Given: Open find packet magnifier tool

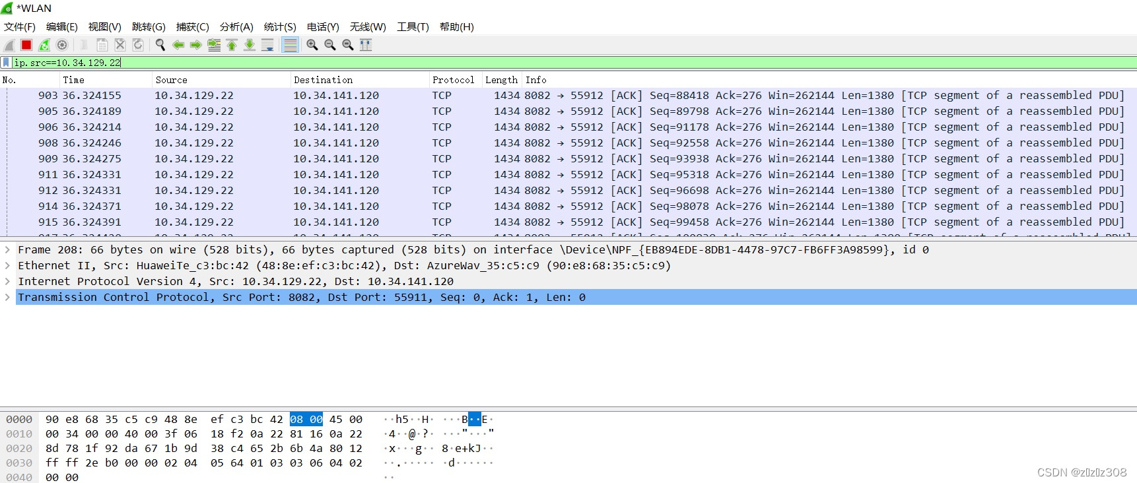Looking at the screenshot, I should point(160,45).
